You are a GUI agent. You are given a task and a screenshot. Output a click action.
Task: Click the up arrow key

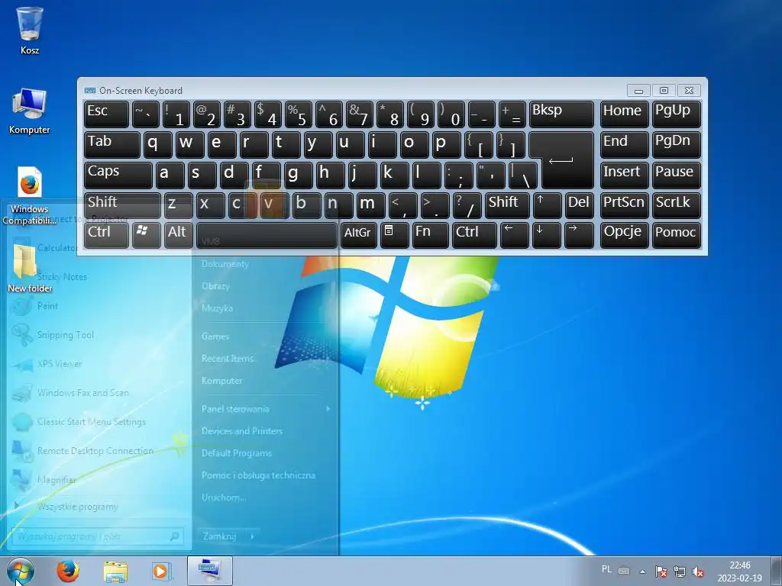click(547, 205)
